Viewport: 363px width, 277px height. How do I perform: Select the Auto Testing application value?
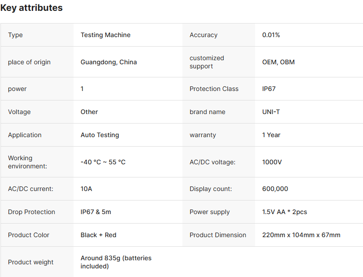click(100, 135)
